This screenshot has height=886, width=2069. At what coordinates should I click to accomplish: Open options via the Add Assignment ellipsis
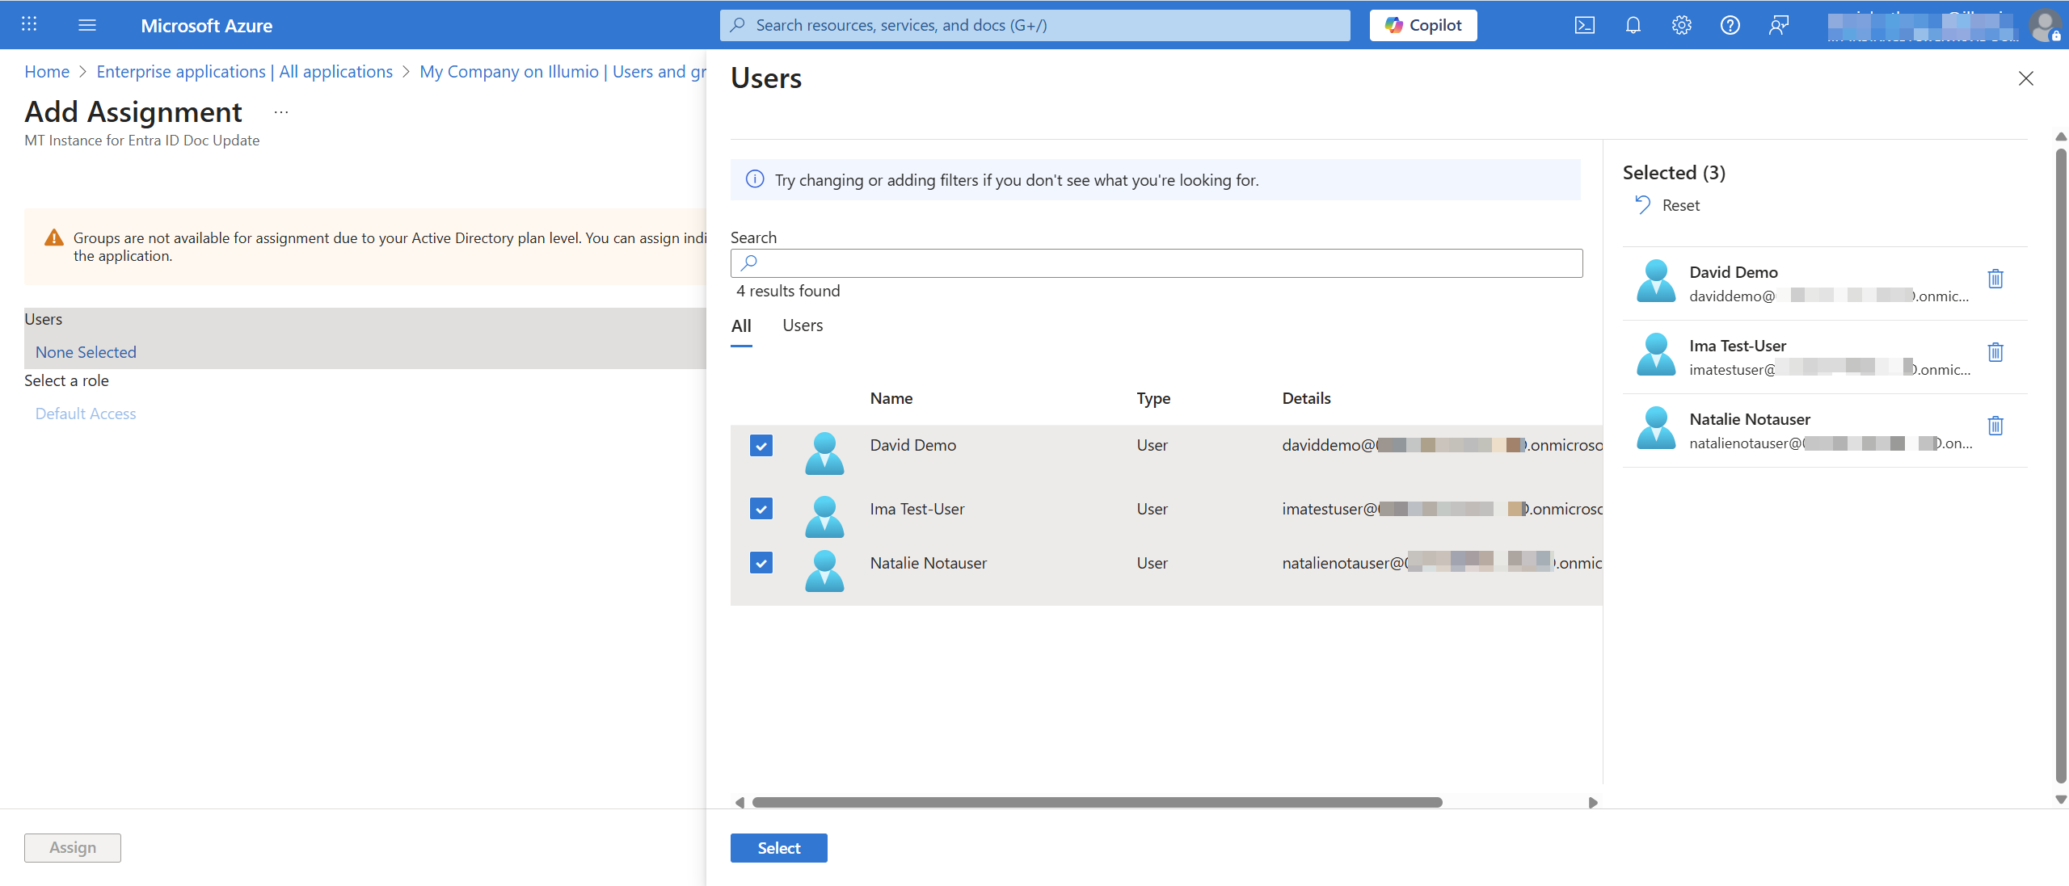pyautogui.click(x=280, y=111)
